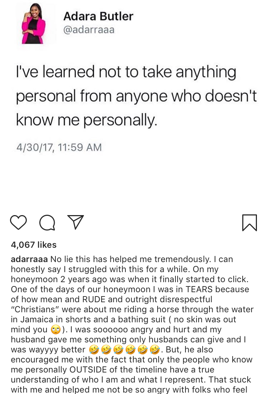Click the tweet timestamp 4/30/17, 11:59 AM
The image size is (268, 394).
[59, 147]
